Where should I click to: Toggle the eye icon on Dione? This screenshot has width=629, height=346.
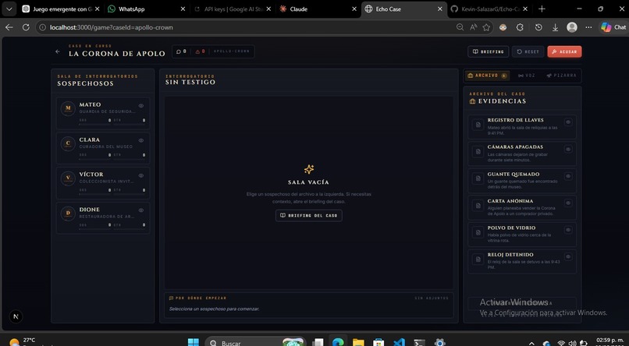point(141,210)
